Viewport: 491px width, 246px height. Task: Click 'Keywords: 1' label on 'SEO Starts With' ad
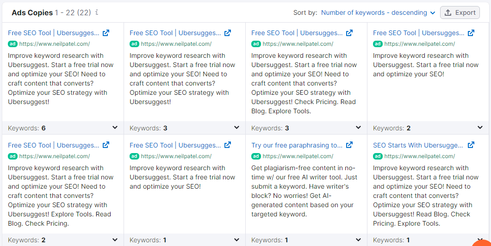[x=392, y=240]
